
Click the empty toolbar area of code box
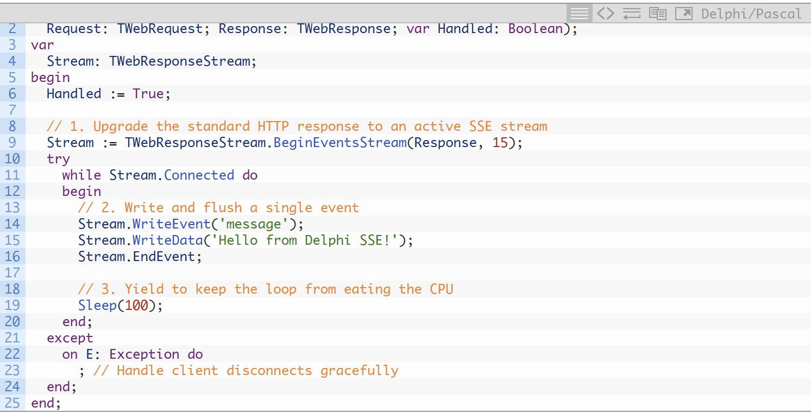point(282,13)
